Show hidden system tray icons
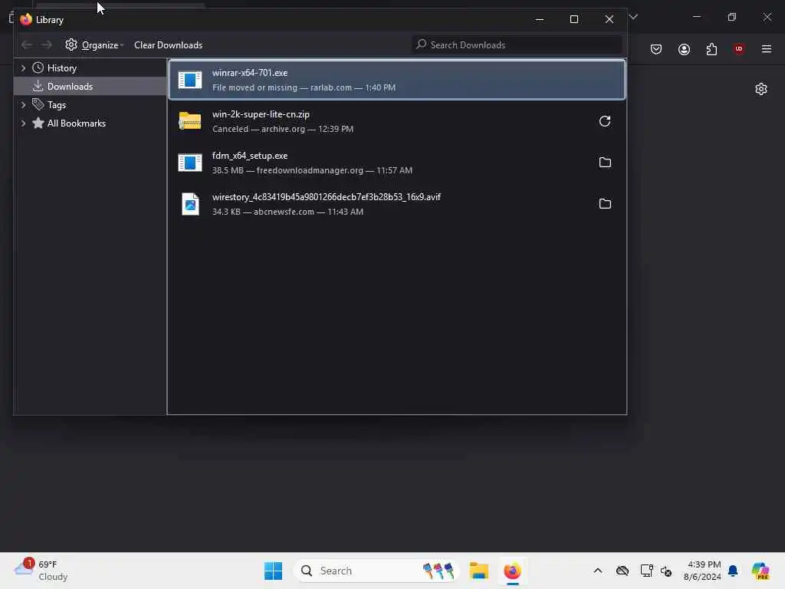785x589 pixels. click(598, 571)
